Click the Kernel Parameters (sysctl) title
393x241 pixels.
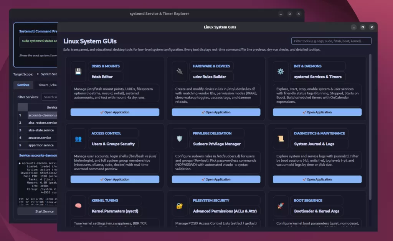click(115, 211)
